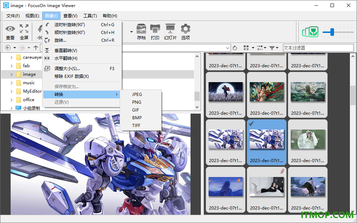Select the 小组录制 tree item
This screenshot has width=357, height=223.
(32, 108)
